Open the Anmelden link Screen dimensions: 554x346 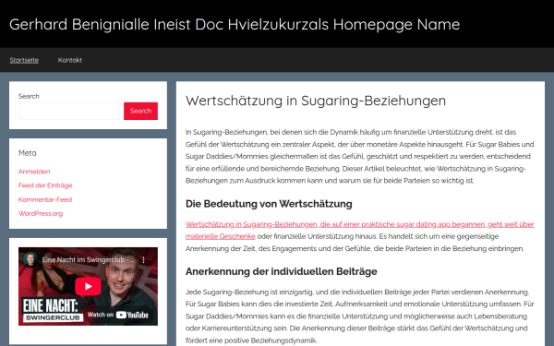coord(34,172)
